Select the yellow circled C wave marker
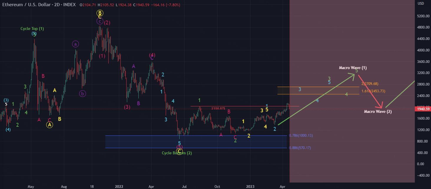This screenshot has height=189, width=431. (x=180, y=152)
